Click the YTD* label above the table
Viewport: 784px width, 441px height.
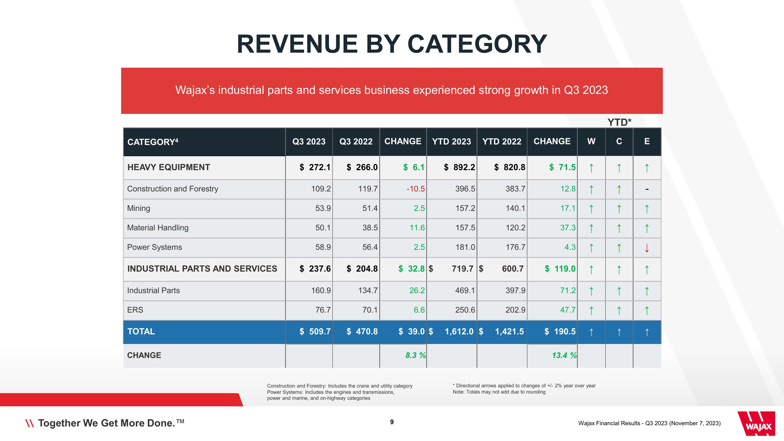[x=619, y=122]
